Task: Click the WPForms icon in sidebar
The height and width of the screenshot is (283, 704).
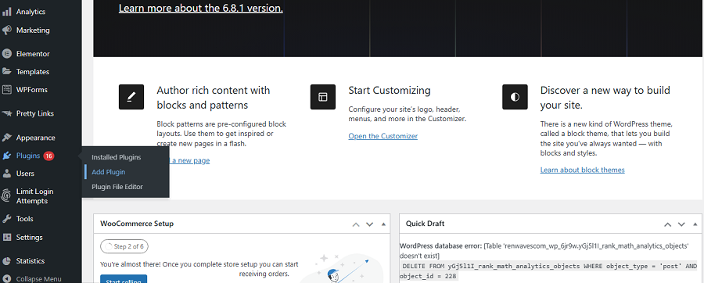Action: coord(7,90)
